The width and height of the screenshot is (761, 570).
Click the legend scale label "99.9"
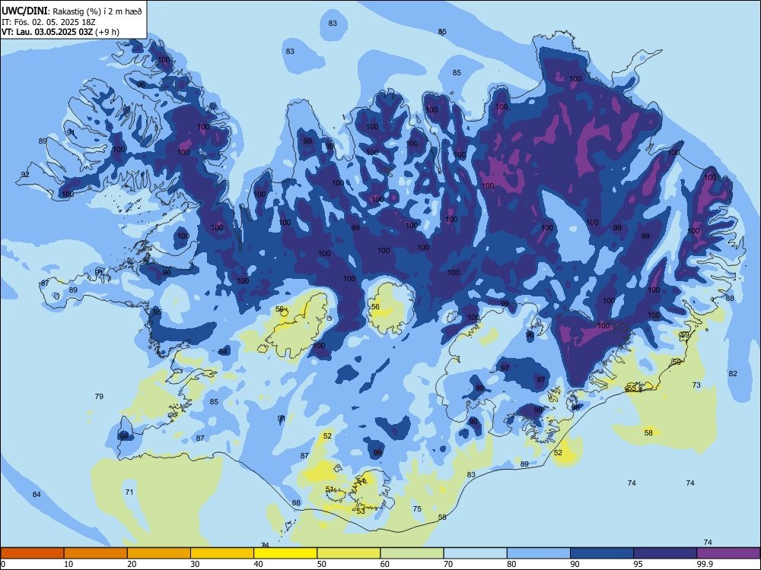[704, 564]
